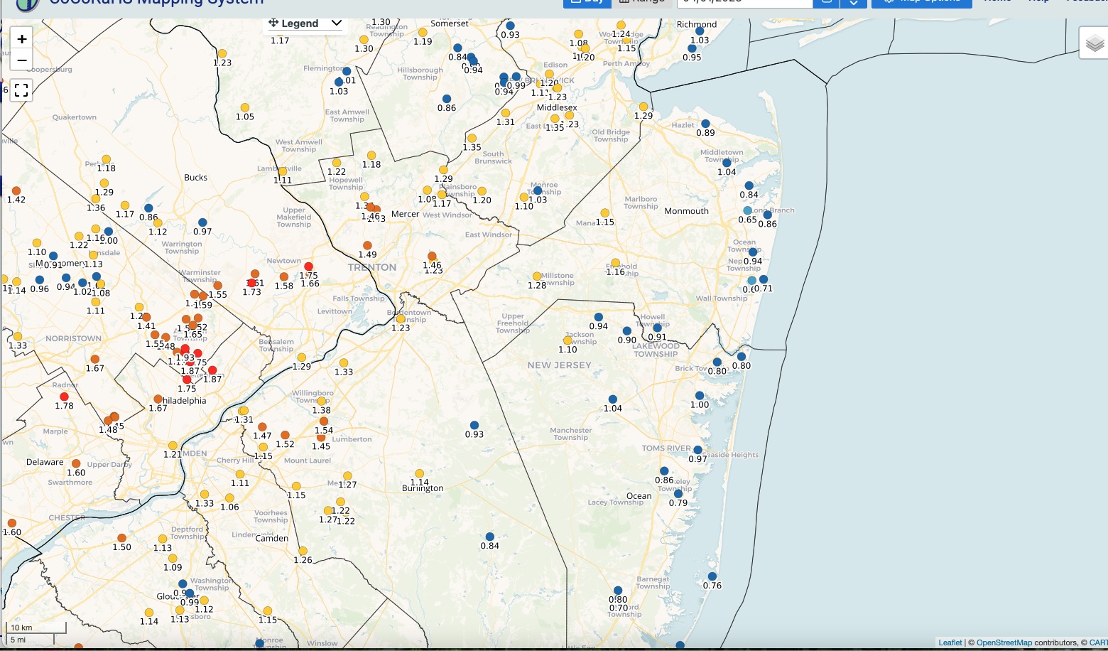1108x651 pixels.
Task: Select the red 1.78 marker near Radnor
Action: point(64,397)
